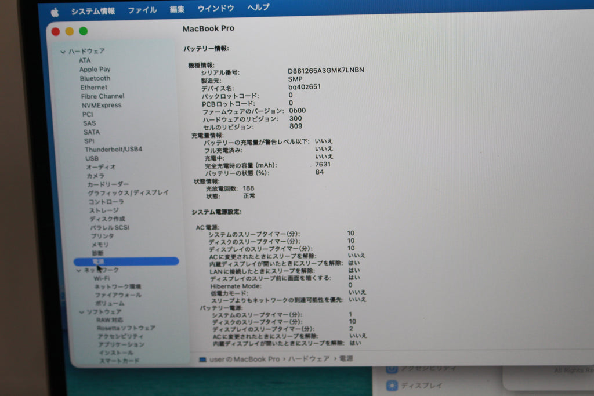Select ディスク作成 in the sidebar
Image resolution: width=594 pixels, height=396 pixels.
click(x=107, y=219)
